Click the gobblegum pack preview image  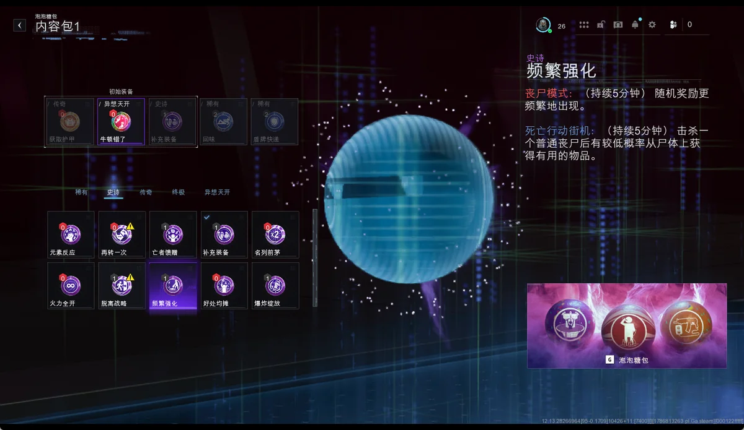627,326
